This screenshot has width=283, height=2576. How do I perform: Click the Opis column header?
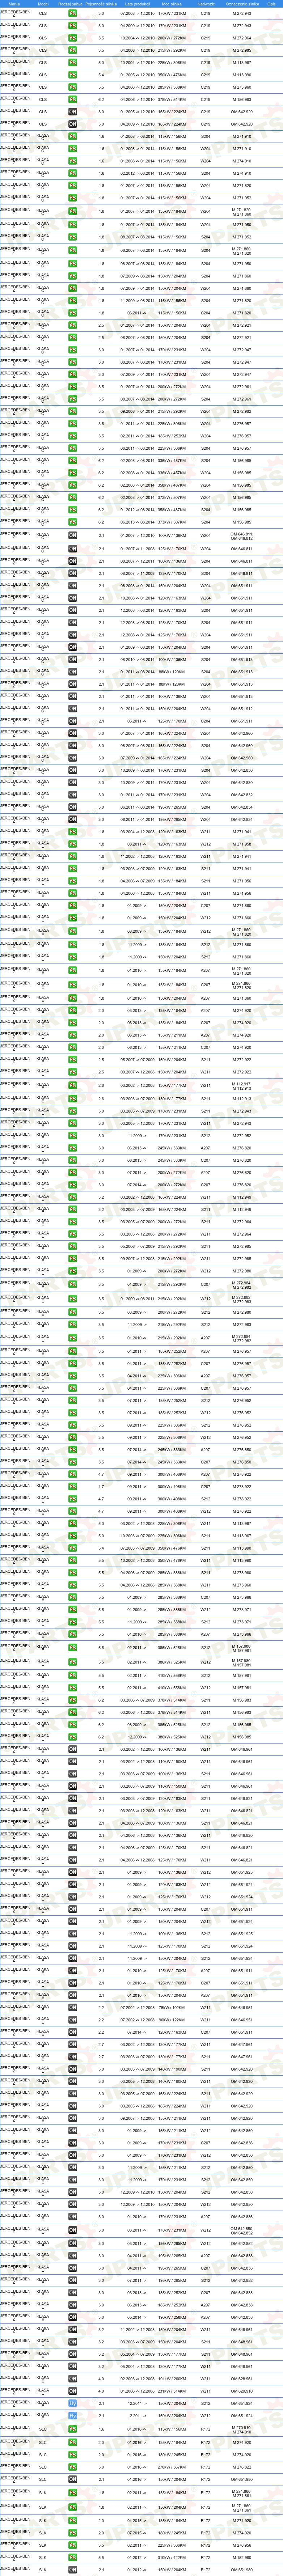click(271, 4)
